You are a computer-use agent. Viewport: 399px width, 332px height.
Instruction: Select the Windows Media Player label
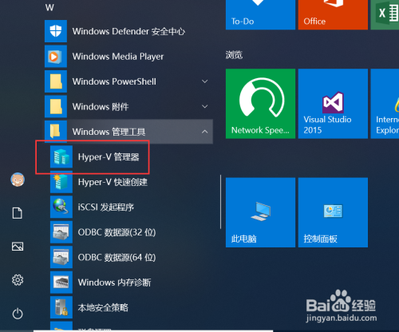[118, 57]
